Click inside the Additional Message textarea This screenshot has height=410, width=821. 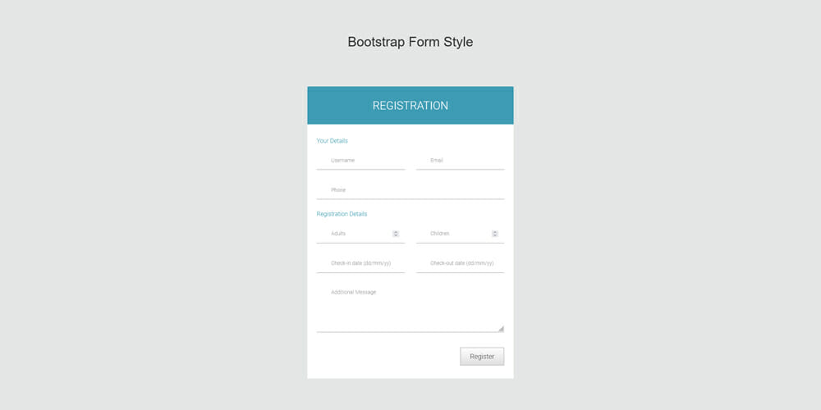[x=410, y=307]
